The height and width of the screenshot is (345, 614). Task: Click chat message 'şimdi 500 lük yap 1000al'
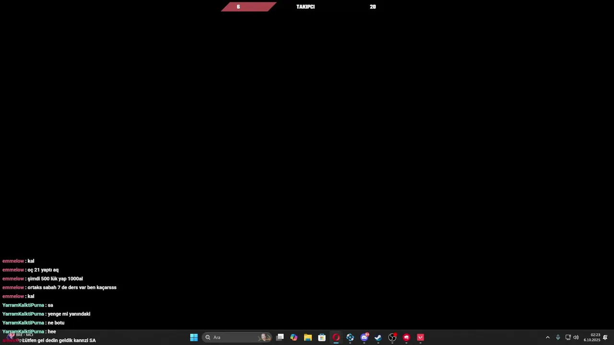pyautogui.click(x=55, y=279)
